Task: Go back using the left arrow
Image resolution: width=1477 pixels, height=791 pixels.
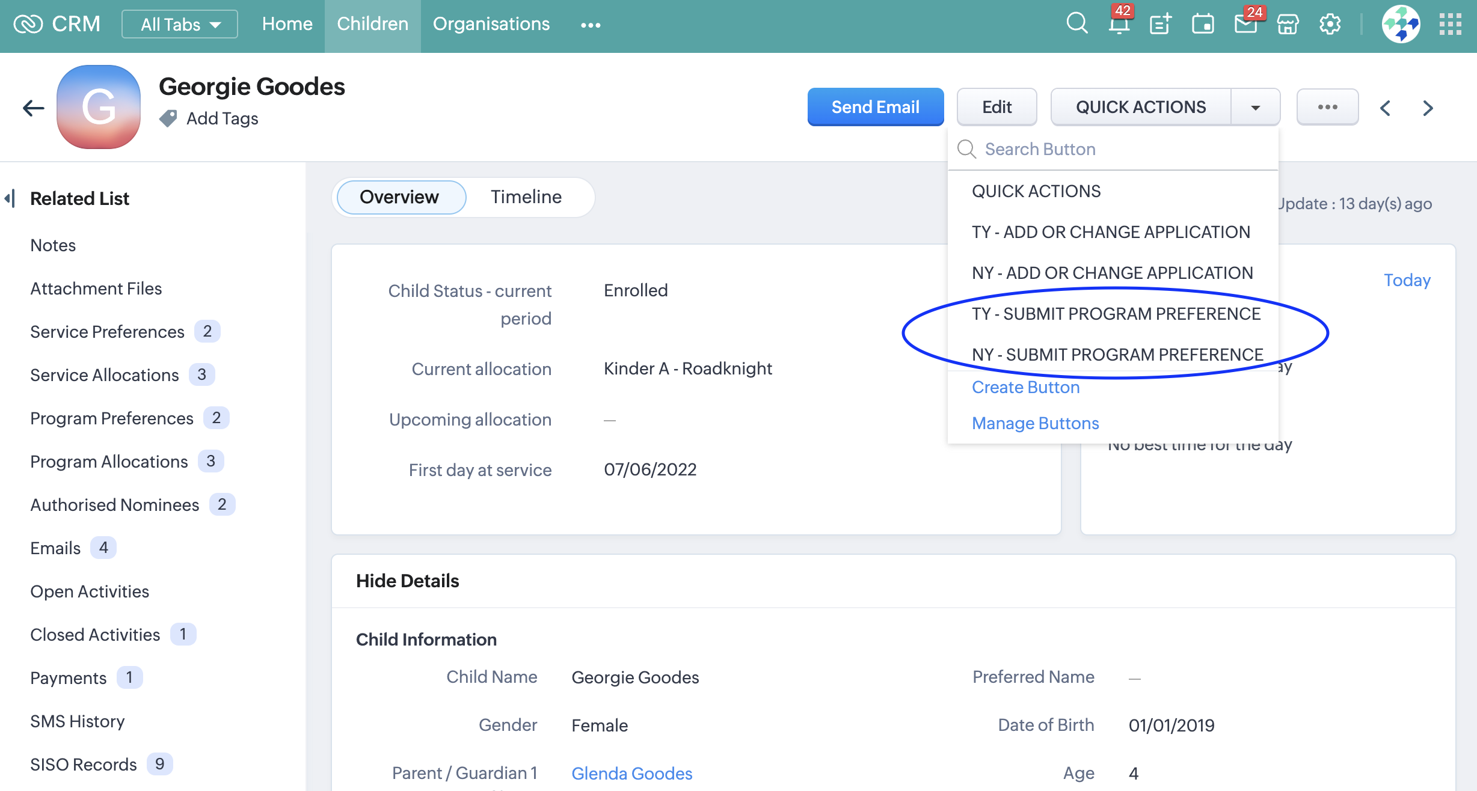Action: [x=33, y=108]
